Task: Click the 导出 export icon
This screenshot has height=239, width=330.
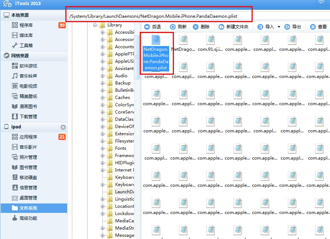Action: [x=287, y=27]
